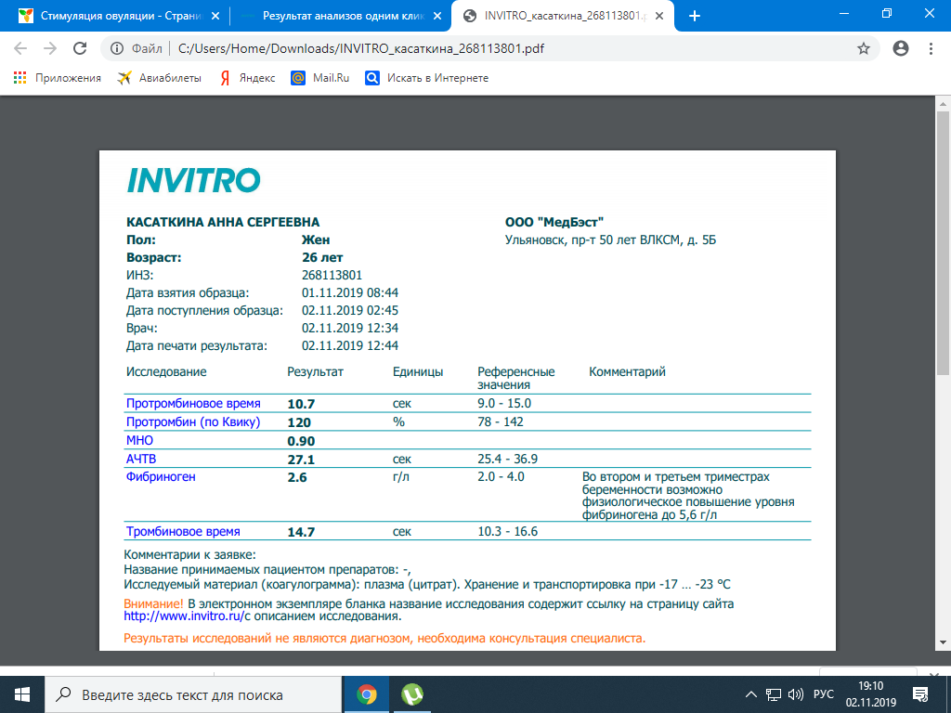Open uTorrent from the taskbar
951x713 pixels.
click(x=411, y=694)
